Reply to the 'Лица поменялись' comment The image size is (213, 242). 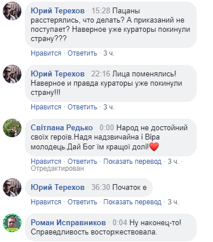click(x=82, y=107)
